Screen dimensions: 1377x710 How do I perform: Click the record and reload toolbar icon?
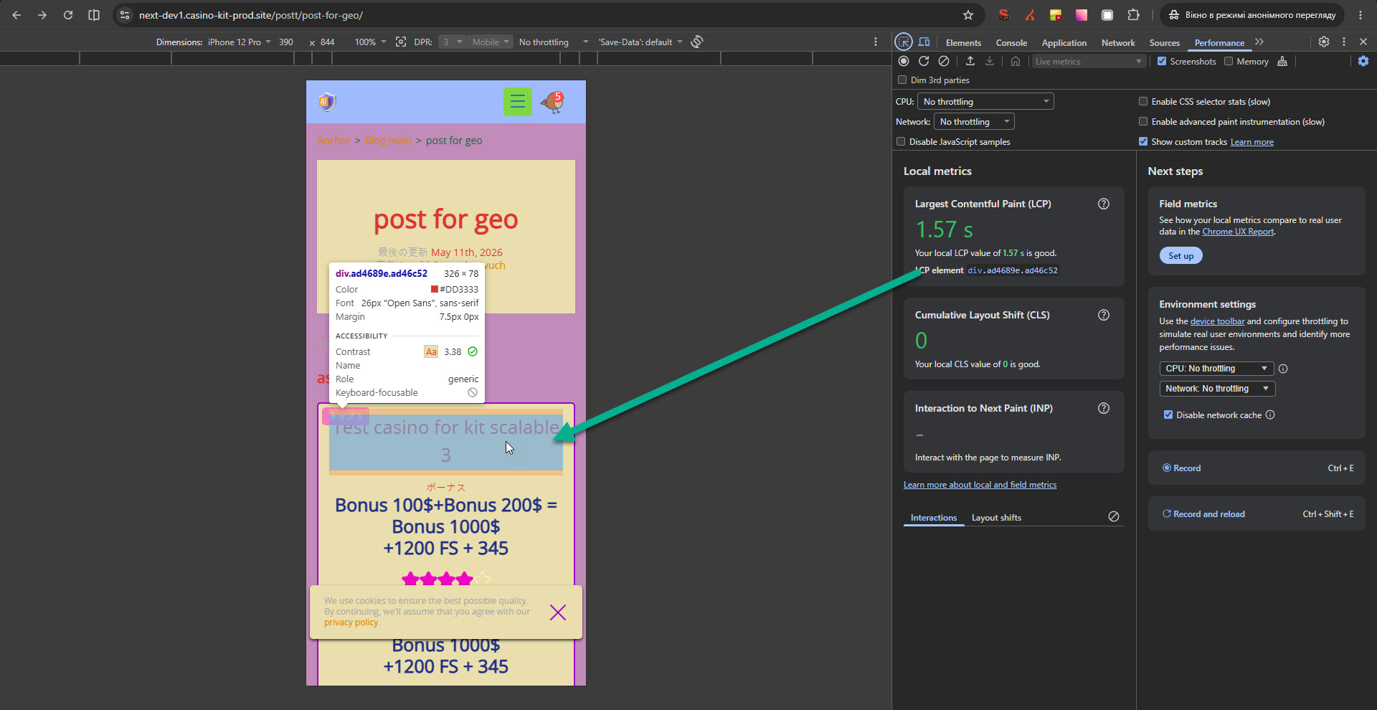924,61
